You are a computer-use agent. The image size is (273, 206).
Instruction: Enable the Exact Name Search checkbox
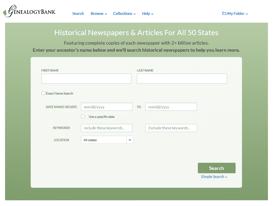click(43, 93)
